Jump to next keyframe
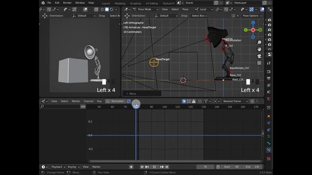 click(161, 167)
